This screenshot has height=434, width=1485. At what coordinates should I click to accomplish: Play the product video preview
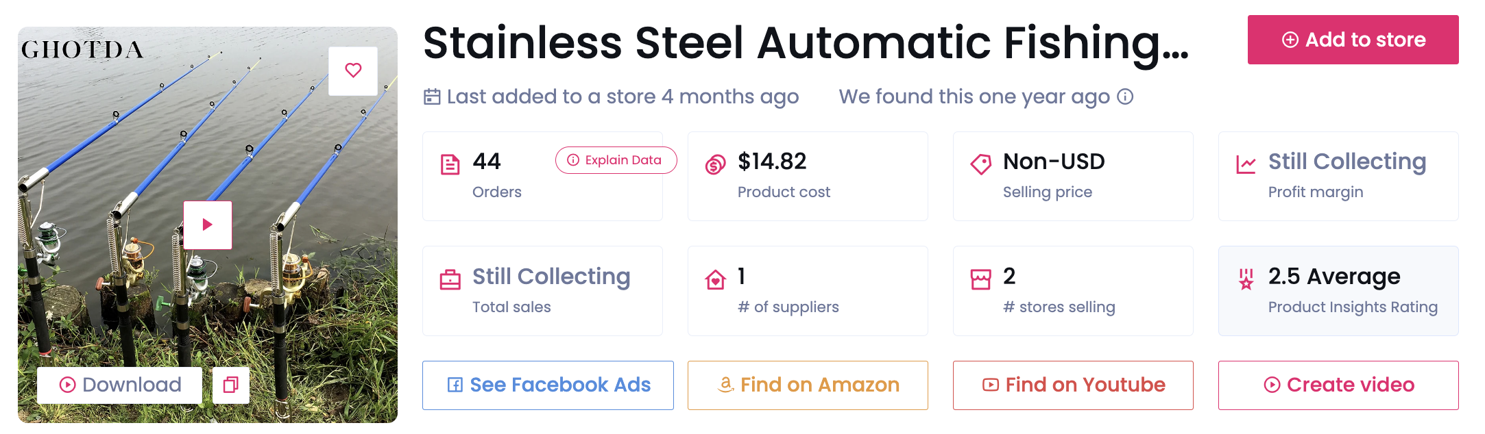click(208, 225)
